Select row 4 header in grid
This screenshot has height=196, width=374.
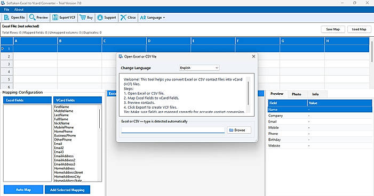(7, 72)
